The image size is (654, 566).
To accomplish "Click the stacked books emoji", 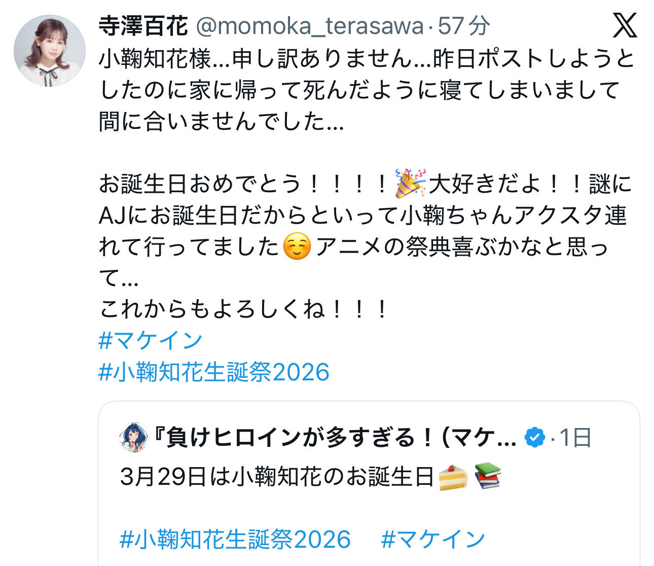I will (488, 476).
